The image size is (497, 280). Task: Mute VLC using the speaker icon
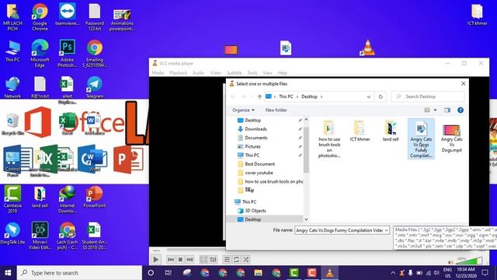pos(450,262)
